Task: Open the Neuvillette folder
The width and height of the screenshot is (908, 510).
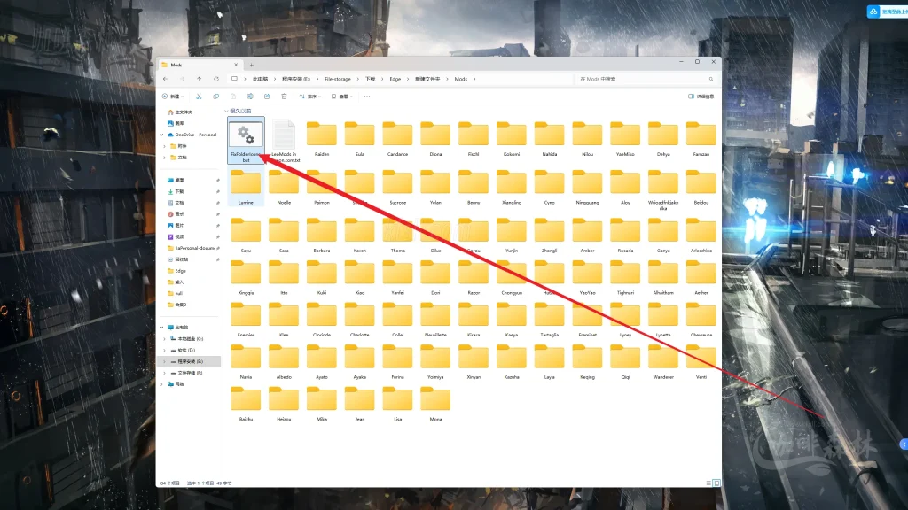Action: pos(435,319)
